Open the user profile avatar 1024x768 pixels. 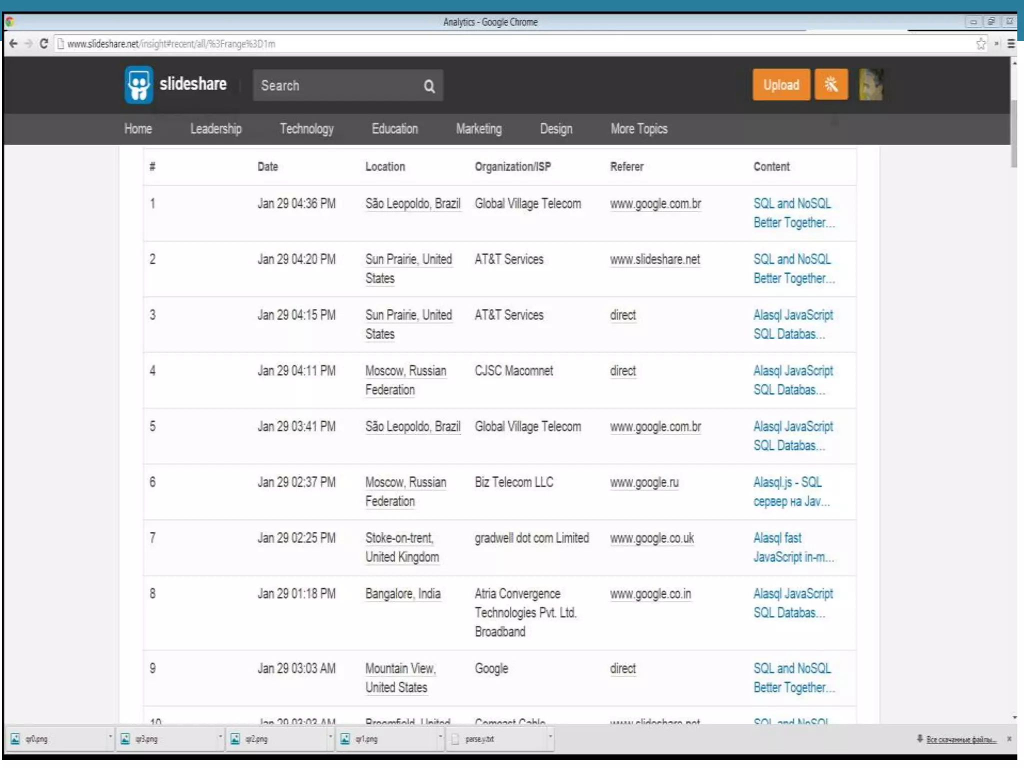point(871,84)
